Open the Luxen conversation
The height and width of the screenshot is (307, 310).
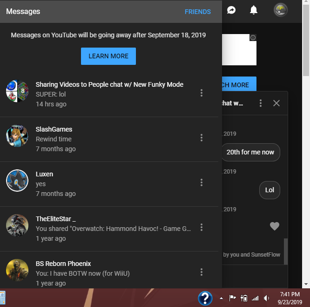point(109,184)
